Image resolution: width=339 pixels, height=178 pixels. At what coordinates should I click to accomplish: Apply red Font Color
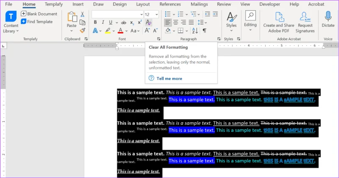(120, 30)
